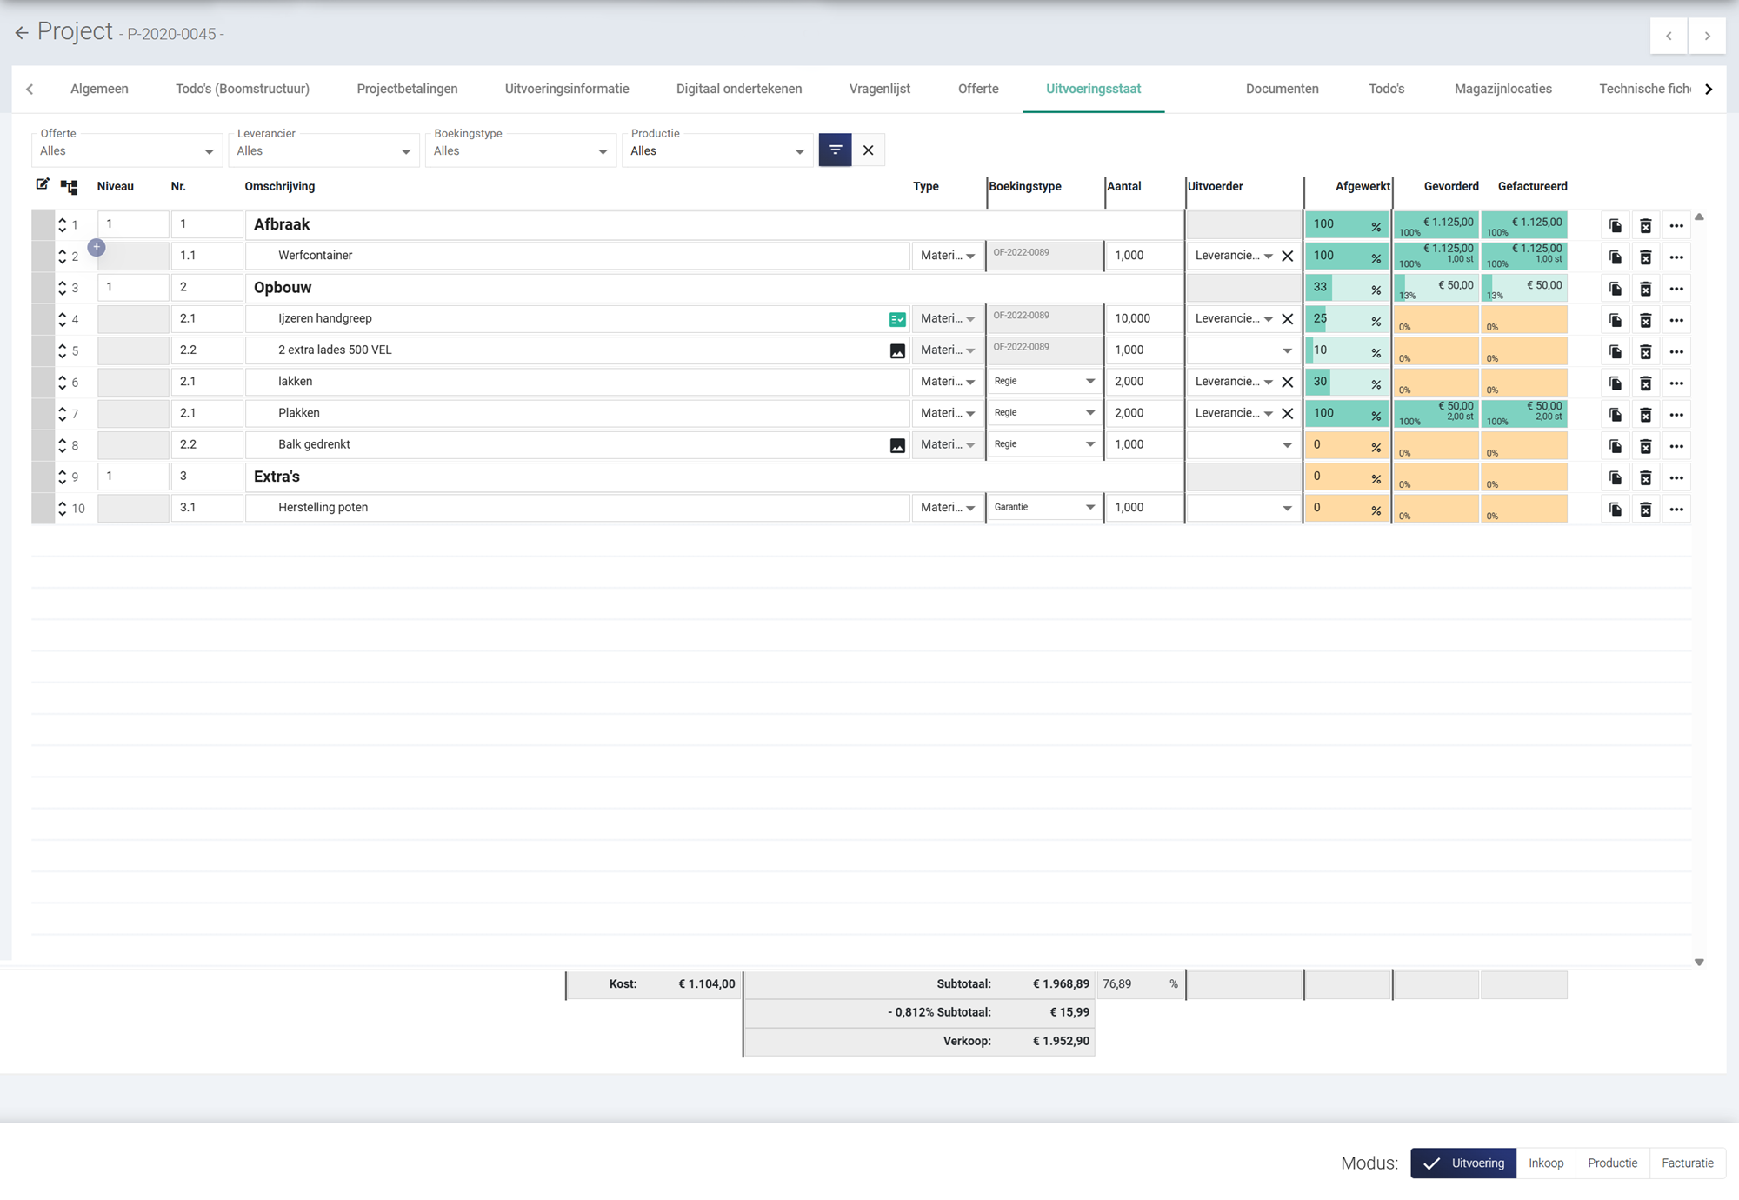Apply the filter with the blue filter icon
This screenshot has width=1739, height=1200.
click(x=835, y=150)
